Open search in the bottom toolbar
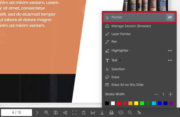The width and height of the screenshot is (180, 117). [x=130, y=113]
